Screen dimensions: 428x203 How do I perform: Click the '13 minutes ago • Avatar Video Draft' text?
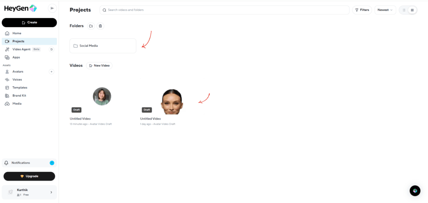pyautogui.click(x=91, y=124)
